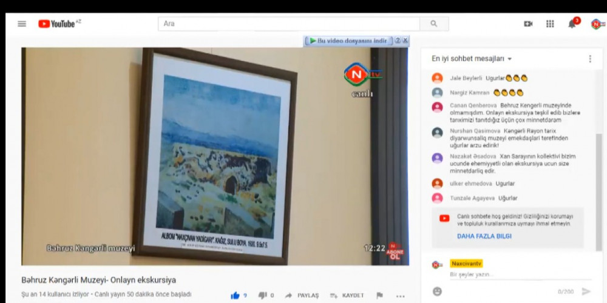Screen dimensions: 607x303
Task: Open notifications bell
Action: point(572,24)
